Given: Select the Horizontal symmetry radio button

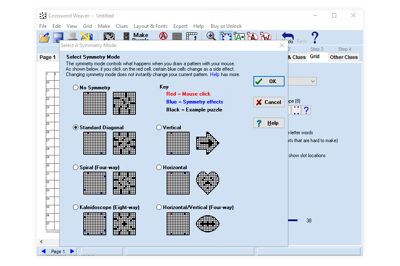Looking at the screenshot, I should [159, 167].
